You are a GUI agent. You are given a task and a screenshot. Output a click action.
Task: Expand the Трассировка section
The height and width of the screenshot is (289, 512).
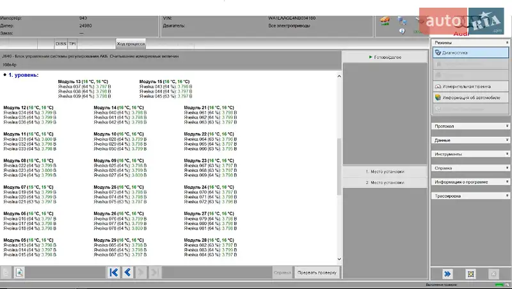(x=470, y=196)
